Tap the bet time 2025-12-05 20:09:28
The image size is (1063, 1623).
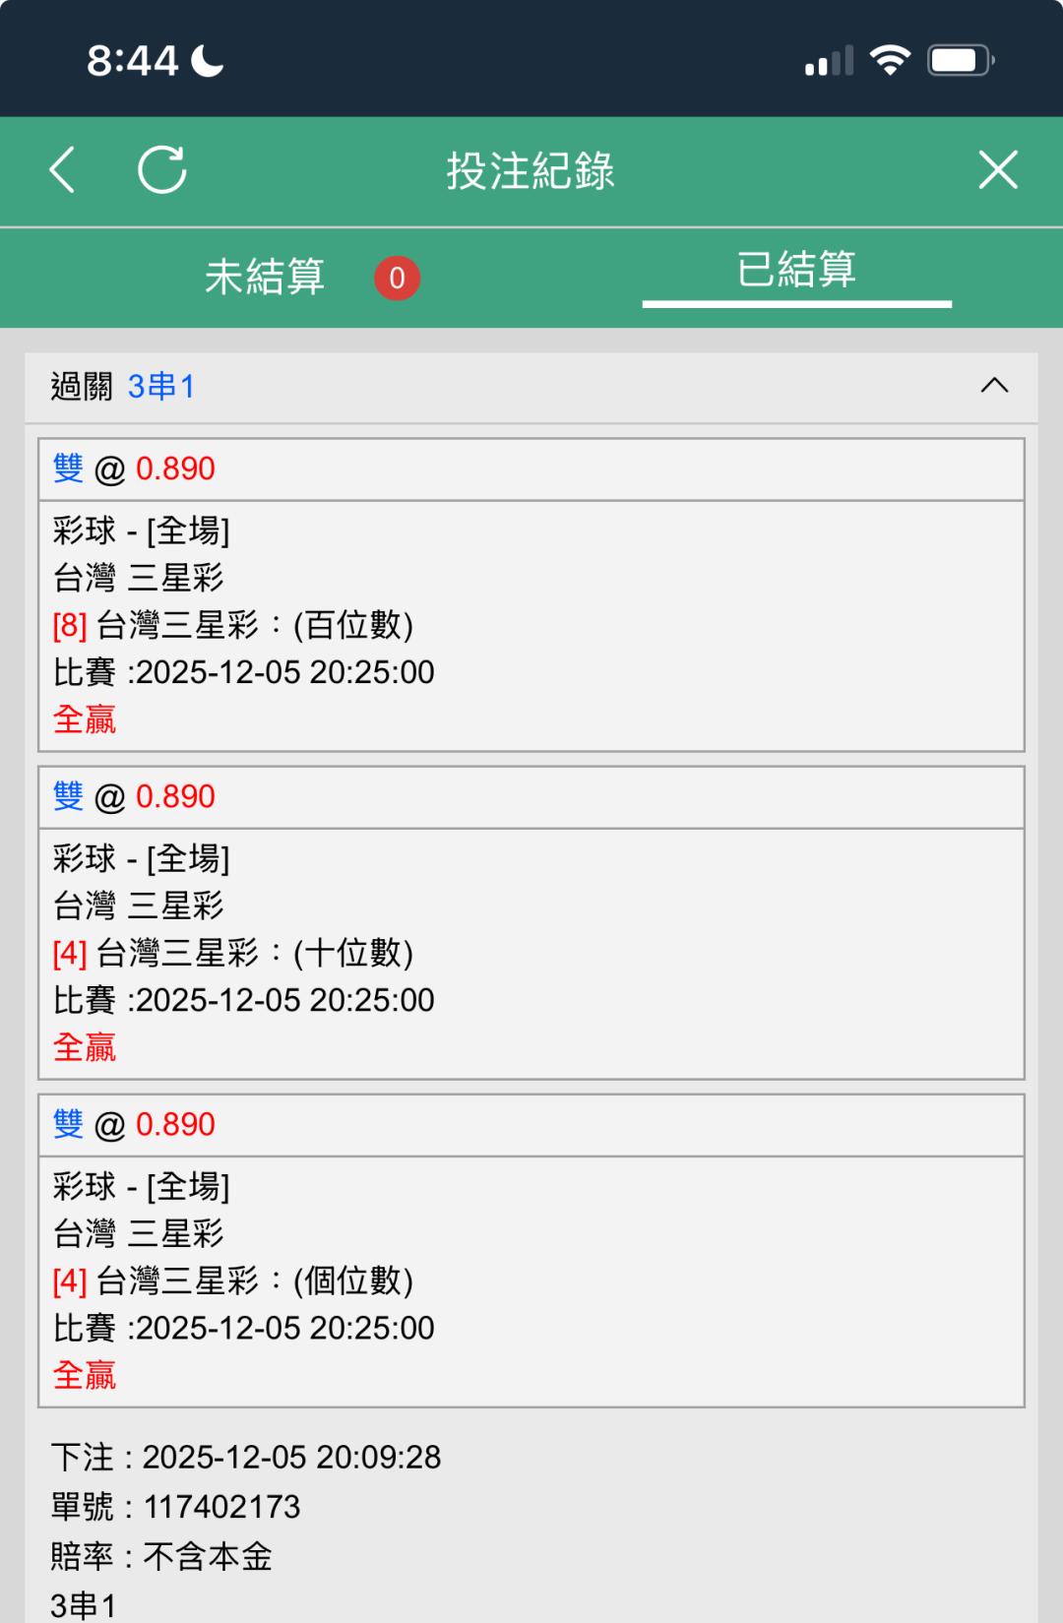291,1457
